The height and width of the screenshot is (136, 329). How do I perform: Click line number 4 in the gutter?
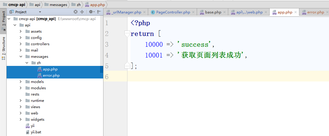[107, 55]
